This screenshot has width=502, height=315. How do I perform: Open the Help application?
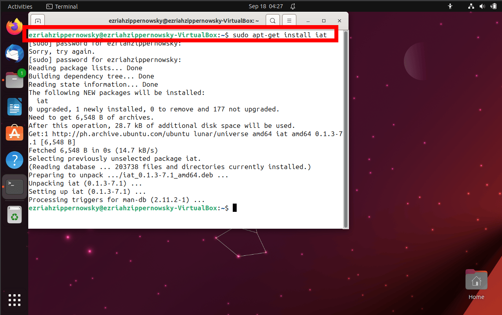pos(14,160)
